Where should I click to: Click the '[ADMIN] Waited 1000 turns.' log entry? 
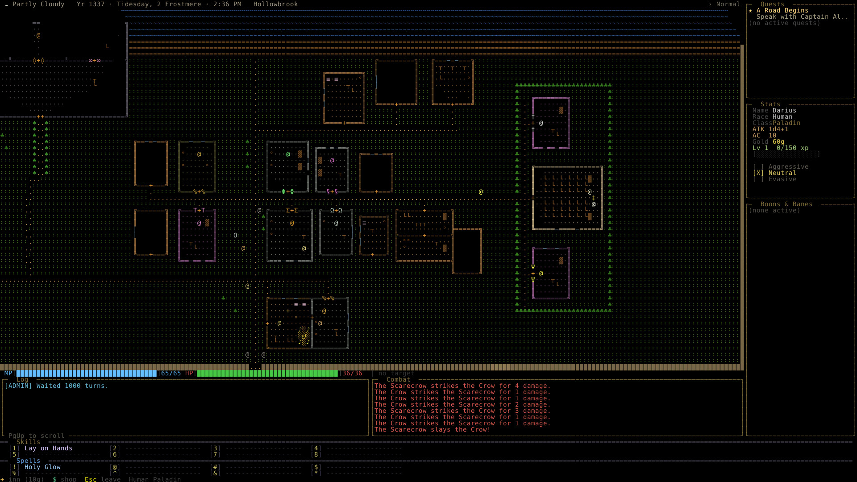pos(56,386)
